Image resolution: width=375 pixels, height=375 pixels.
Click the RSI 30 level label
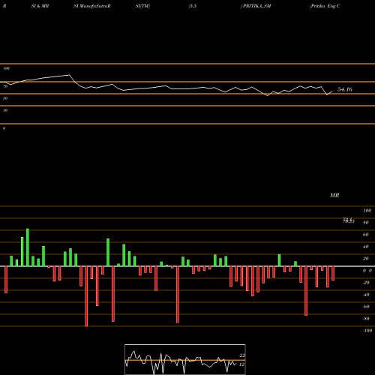(5, 110)
